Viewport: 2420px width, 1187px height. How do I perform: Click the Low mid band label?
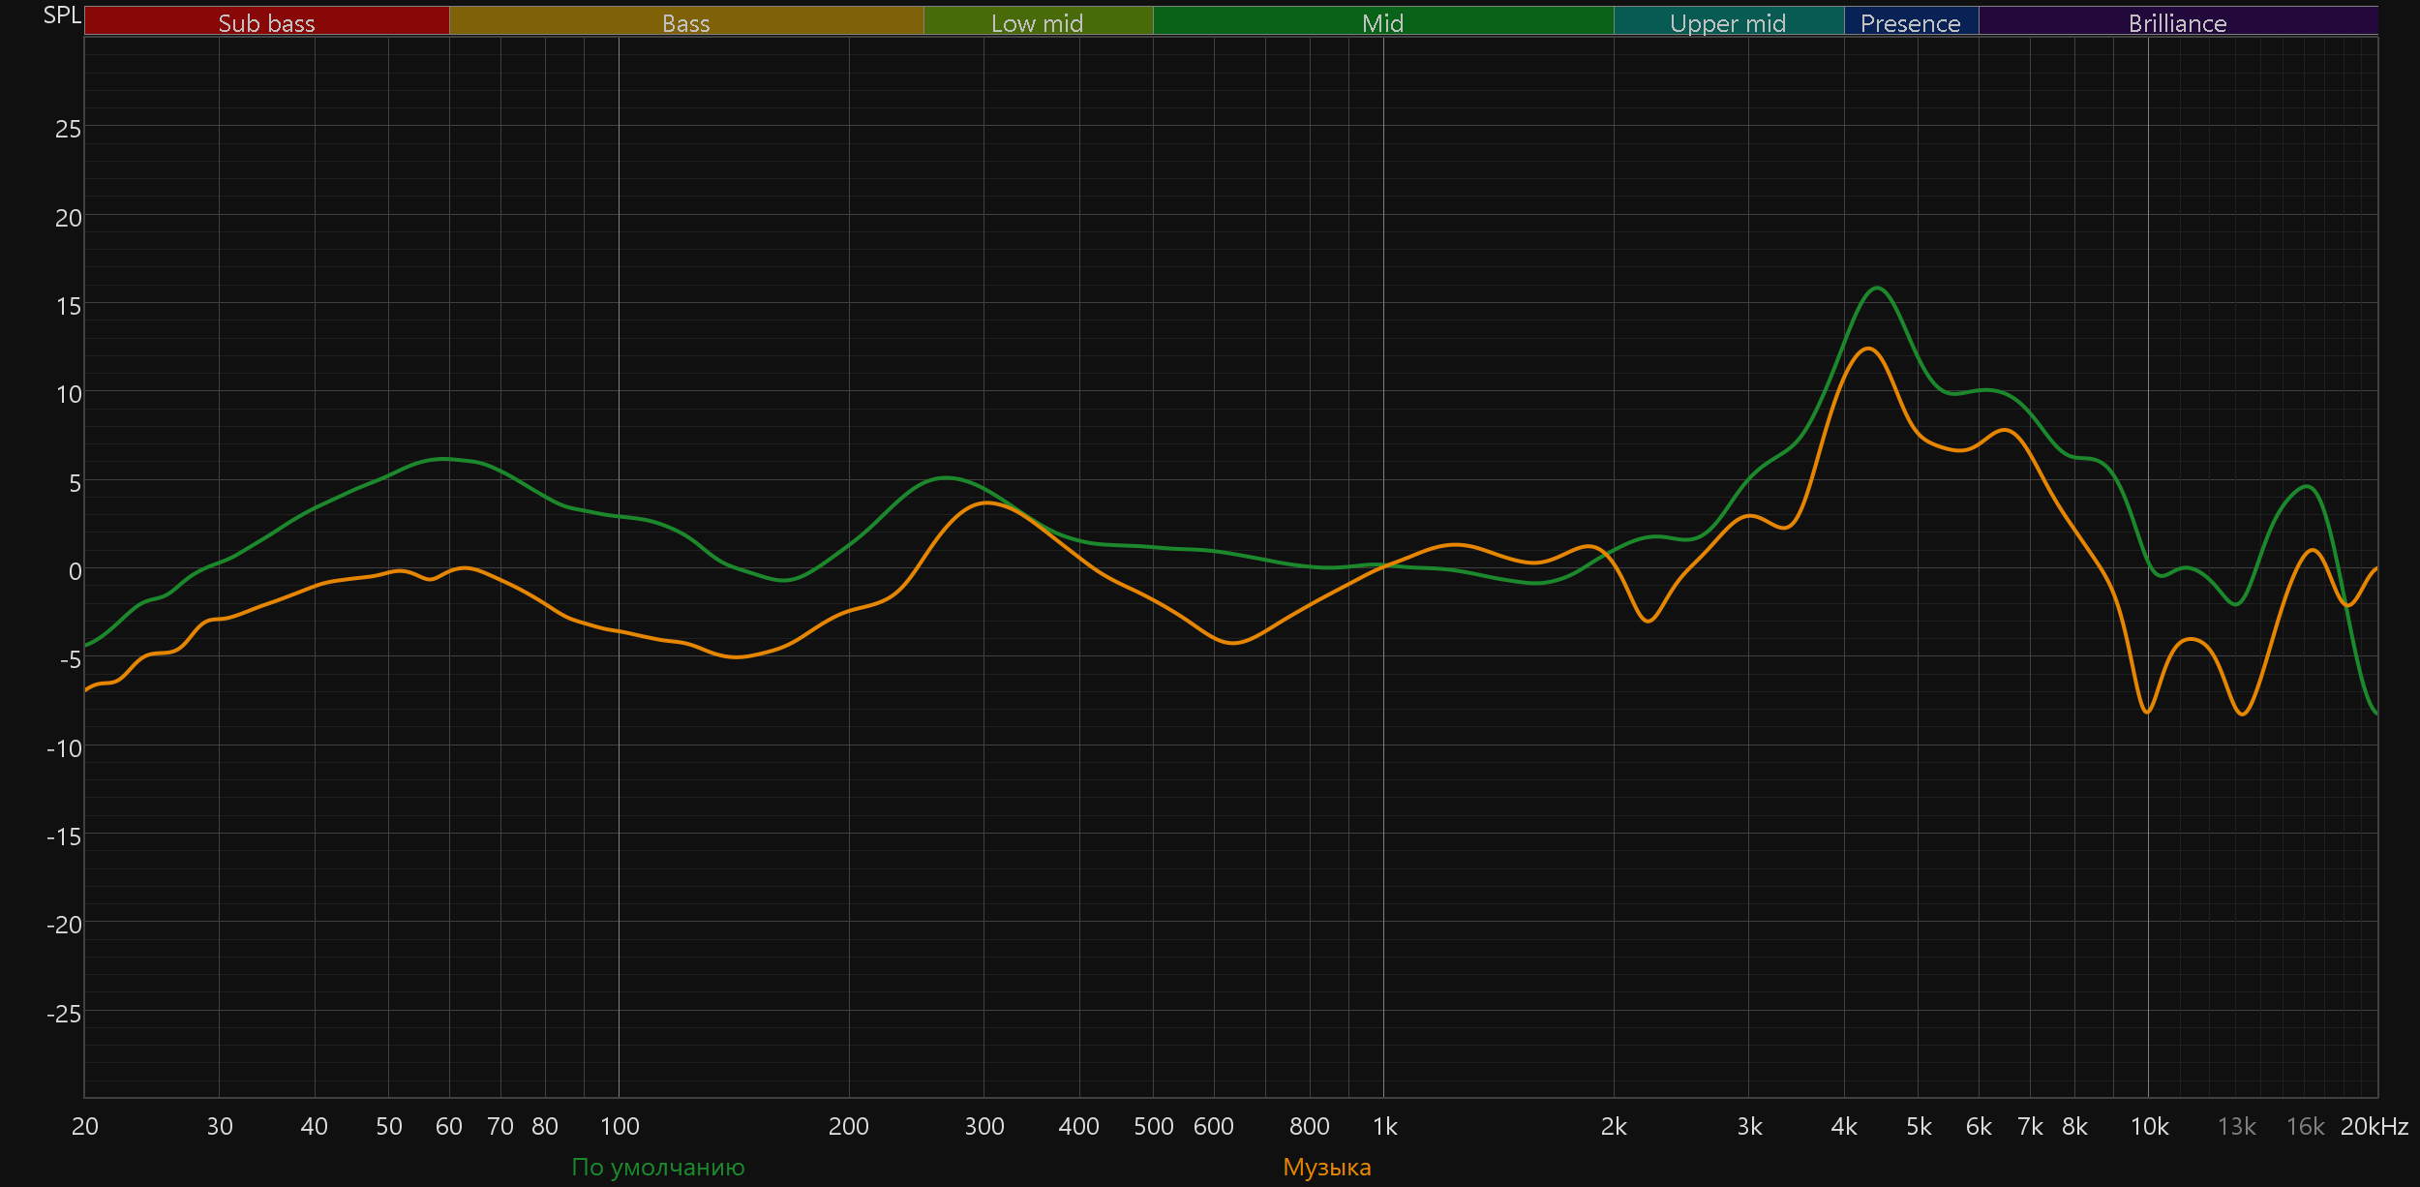coord(1037,22)
